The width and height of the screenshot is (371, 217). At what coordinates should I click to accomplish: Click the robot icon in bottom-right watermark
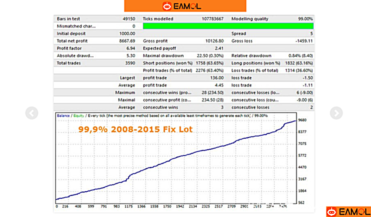tap(333, 212)
